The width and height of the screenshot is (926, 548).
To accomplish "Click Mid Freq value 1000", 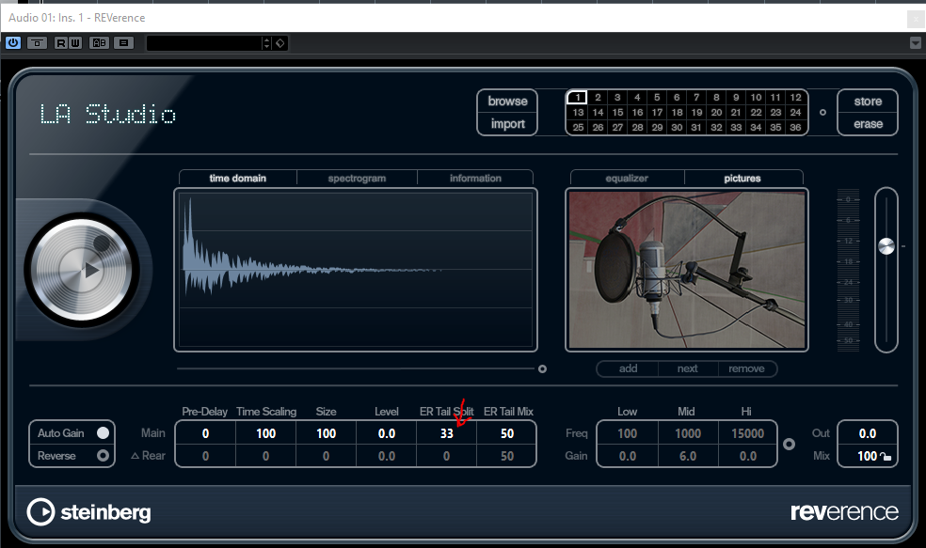I will [687, 433].
